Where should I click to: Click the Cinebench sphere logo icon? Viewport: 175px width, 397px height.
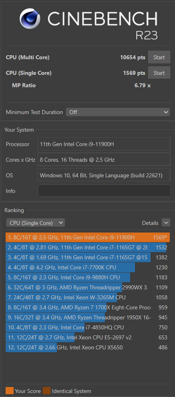click(x=30, y=18)
